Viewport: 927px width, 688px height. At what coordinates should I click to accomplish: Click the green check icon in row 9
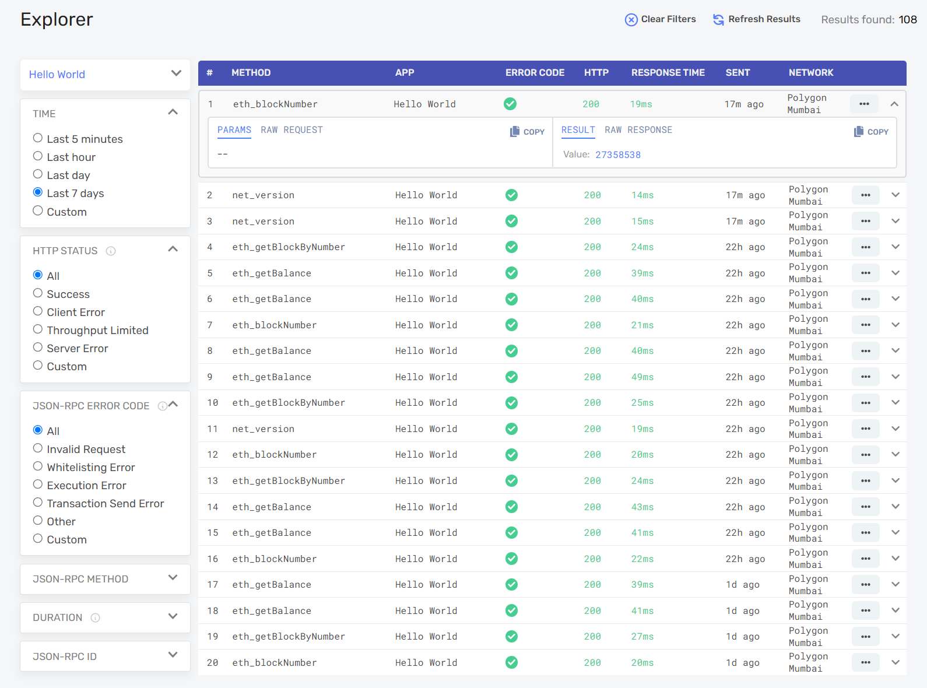(x=511, y=377)
